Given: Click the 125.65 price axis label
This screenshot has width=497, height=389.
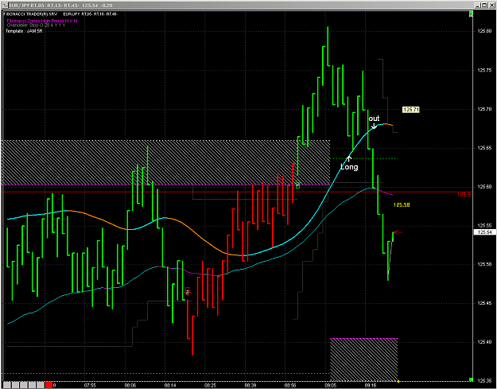Looking at the screenshot, I should point(484,148).
